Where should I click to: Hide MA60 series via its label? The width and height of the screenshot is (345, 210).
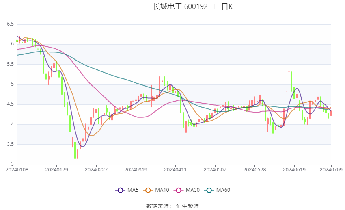pos(223,190)
